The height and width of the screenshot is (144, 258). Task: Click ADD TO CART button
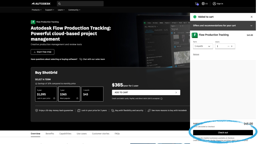146,93
